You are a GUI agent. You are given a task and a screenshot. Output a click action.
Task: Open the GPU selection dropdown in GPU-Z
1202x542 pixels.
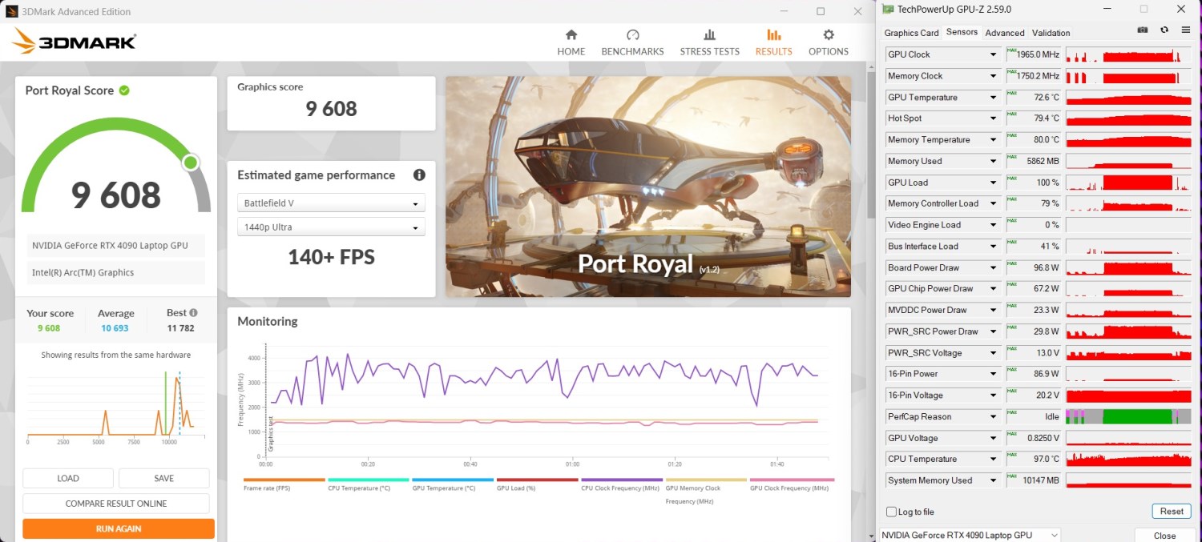[x=970, y=535]
